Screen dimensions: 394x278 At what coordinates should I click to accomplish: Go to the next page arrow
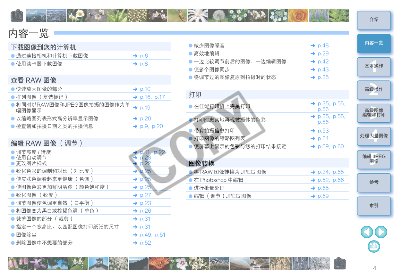pyautogui.click(x=381, y=232)
